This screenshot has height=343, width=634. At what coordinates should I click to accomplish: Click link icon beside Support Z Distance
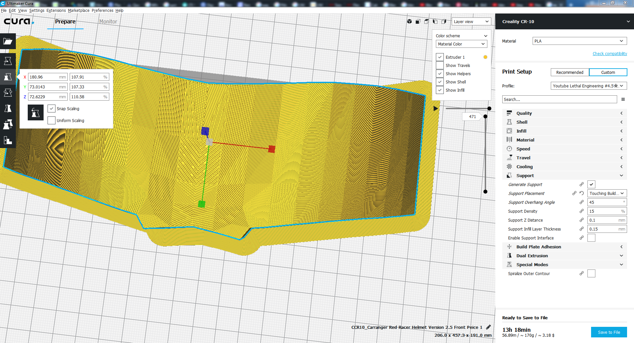(x=581, y=220)
